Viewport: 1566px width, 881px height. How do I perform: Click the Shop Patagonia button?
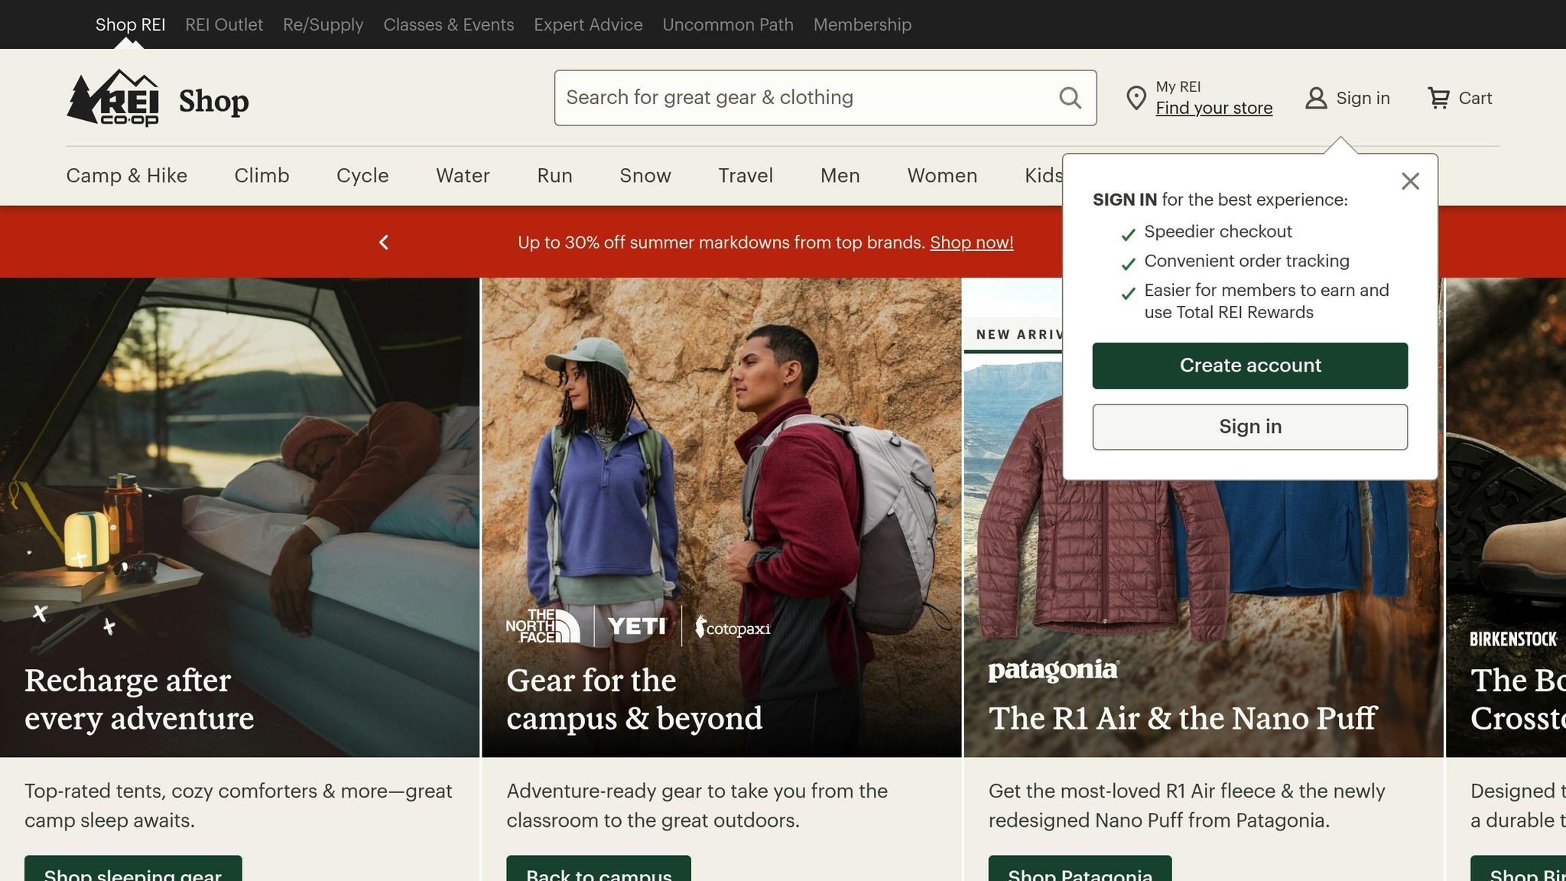(x=1080, y=870)
